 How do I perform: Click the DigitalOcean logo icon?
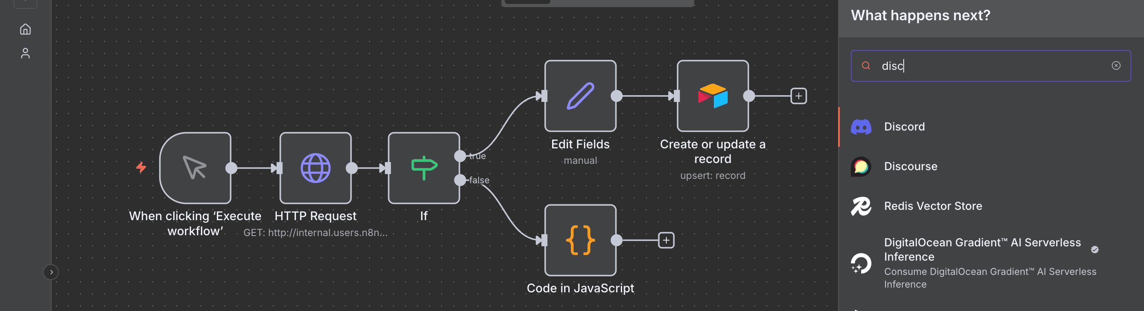[861, 263]
